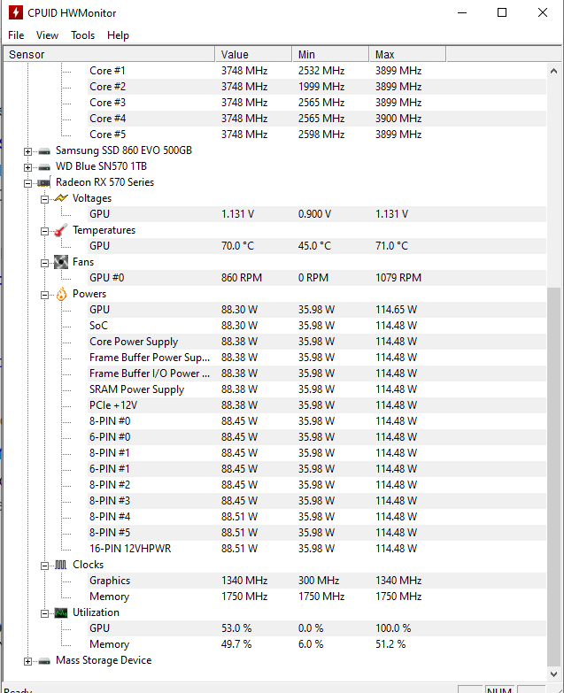Click the WD Blue SN570 drive icon
Screen dimensions: 564x693
(x=44, y=167)
